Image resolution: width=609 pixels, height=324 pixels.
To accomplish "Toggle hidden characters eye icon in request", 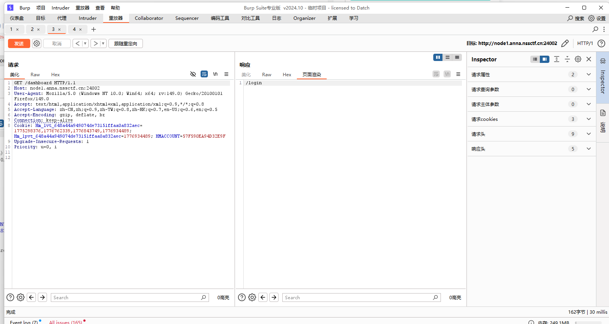I will [193, 74].
